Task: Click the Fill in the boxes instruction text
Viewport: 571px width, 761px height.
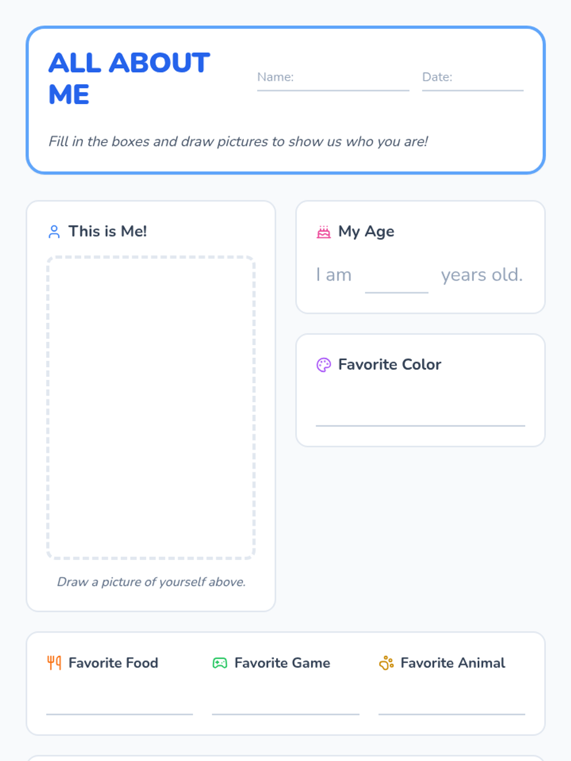Action: [x=238, y=141]
